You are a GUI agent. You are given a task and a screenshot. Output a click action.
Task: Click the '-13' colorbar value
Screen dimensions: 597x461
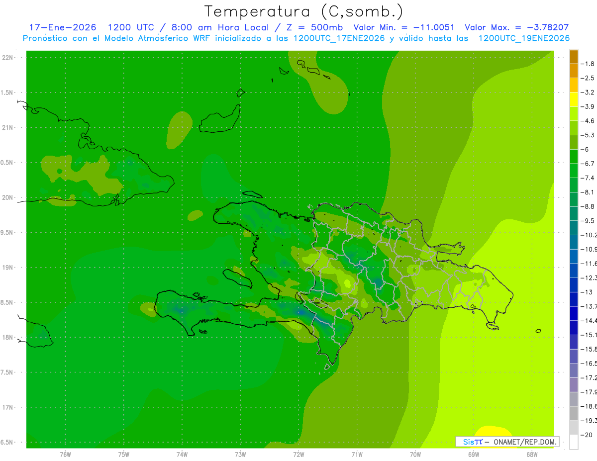click(587, 292)
